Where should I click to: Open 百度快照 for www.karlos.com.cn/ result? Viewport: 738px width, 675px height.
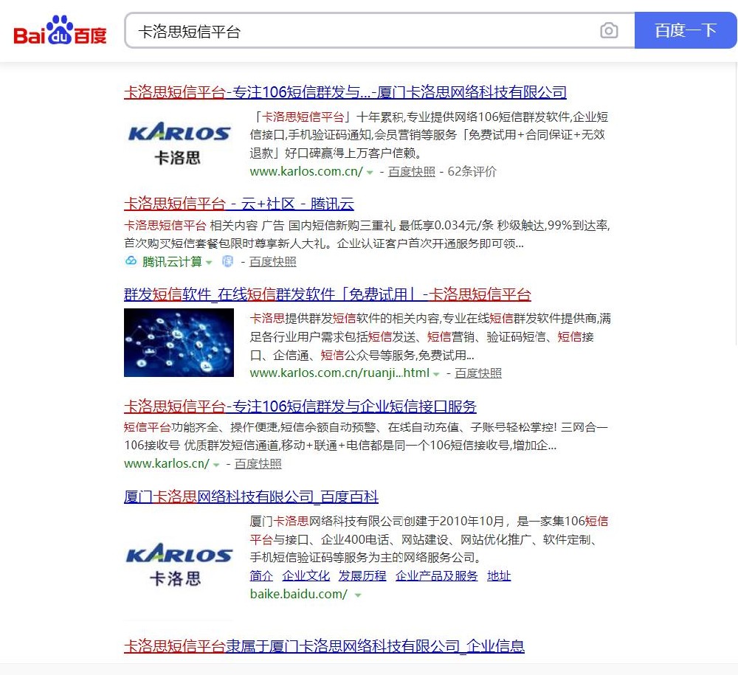pyautogui.click(x=411, y=172)
